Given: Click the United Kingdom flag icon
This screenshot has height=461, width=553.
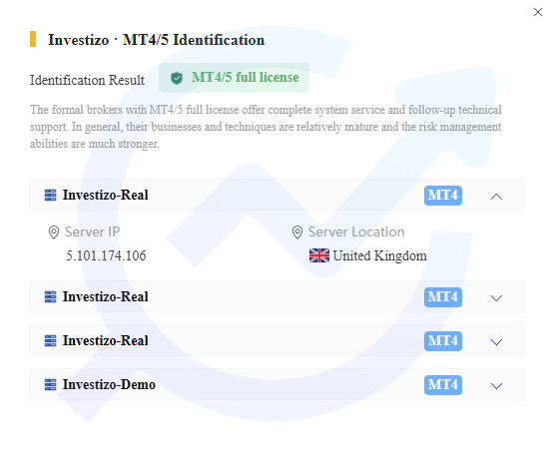Looking at the screenshot, I should point(319,255).
